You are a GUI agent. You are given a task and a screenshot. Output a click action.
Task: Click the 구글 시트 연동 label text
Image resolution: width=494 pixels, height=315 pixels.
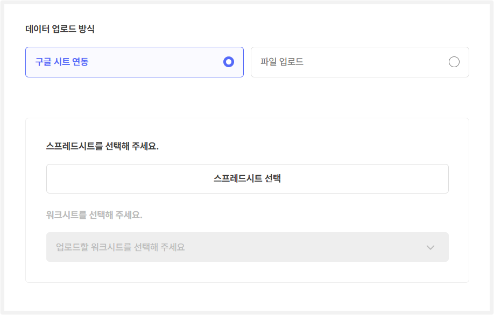click(62, 62)
